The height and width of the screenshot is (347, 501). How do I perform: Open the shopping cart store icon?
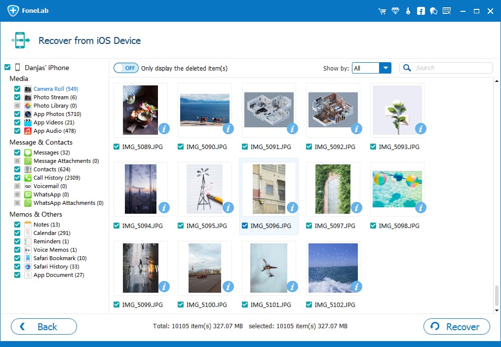coord(383,11)
